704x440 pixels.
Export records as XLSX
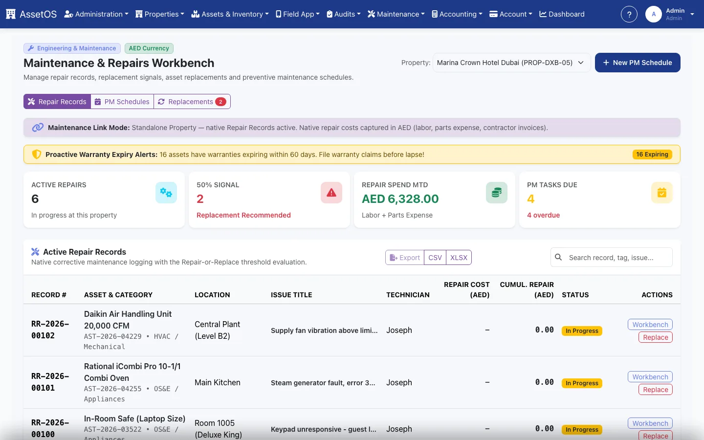click(x=459, y=258)
